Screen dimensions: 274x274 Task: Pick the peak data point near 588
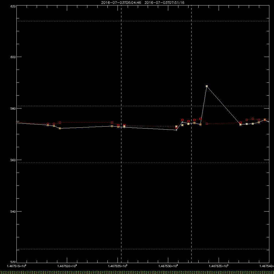click(207, 86)
